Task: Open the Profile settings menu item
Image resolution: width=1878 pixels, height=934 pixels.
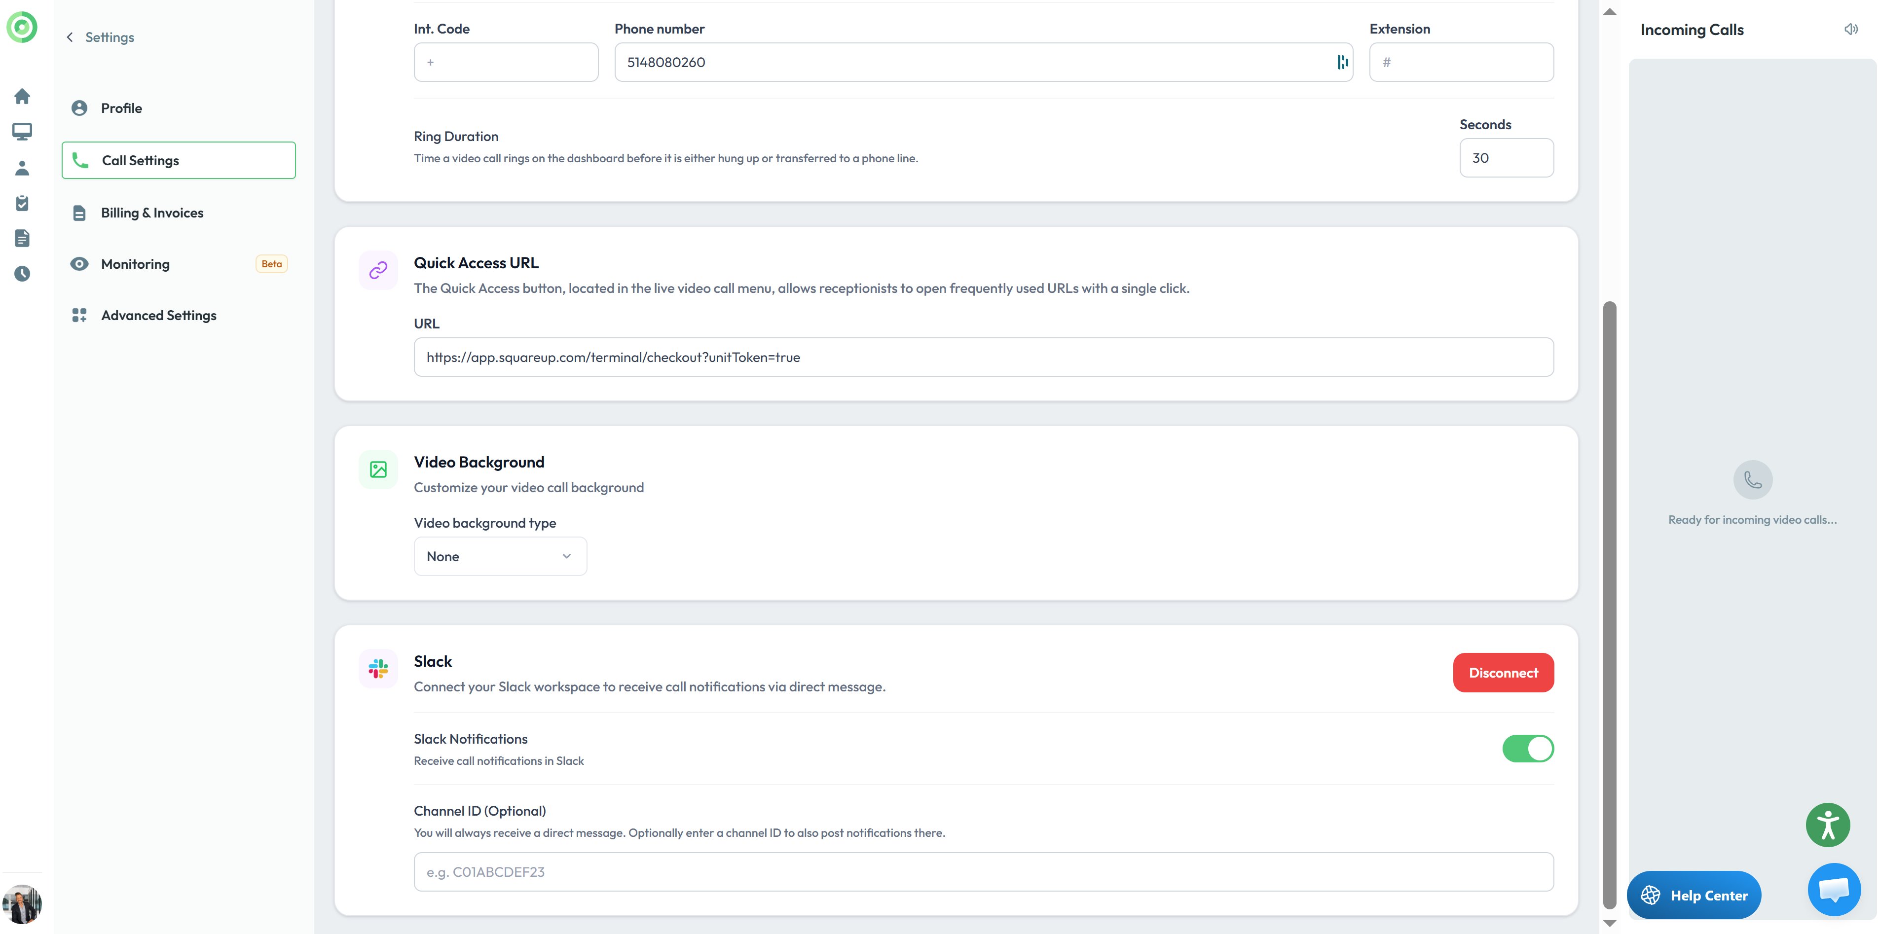Action: [x=121, y=108]
